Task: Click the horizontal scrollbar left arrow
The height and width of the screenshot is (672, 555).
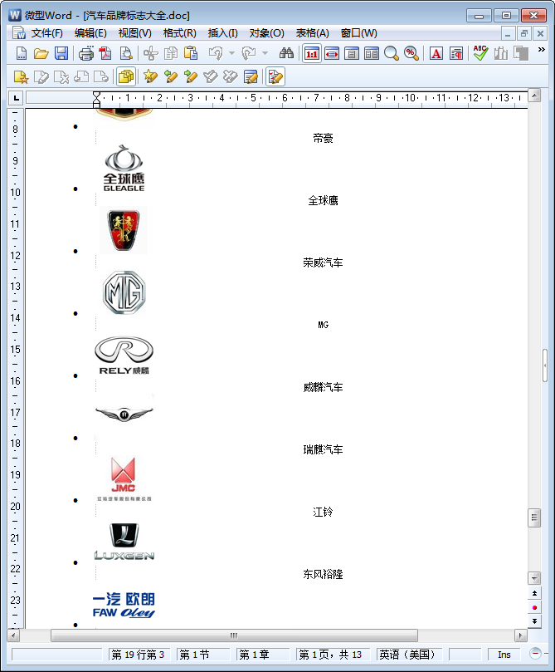Action: pos(14,635)
